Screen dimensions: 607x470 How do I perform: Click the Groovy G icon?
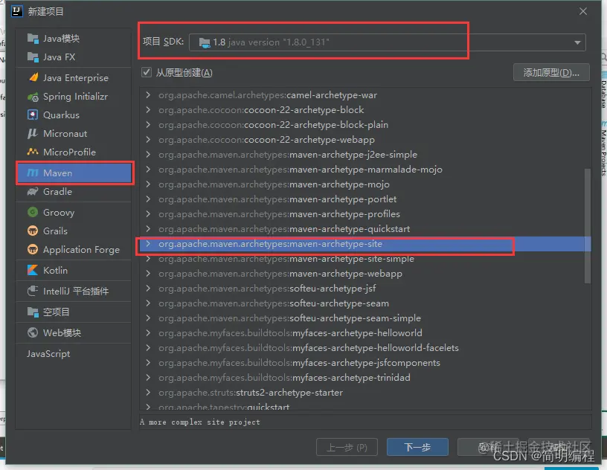click(x=33, y=212)
